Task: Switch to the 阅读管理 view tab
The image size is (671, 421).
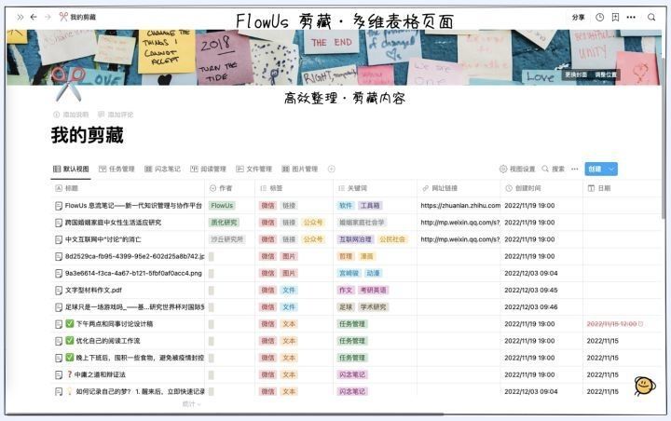Action: pyautogui.click(x=208, y=169)
